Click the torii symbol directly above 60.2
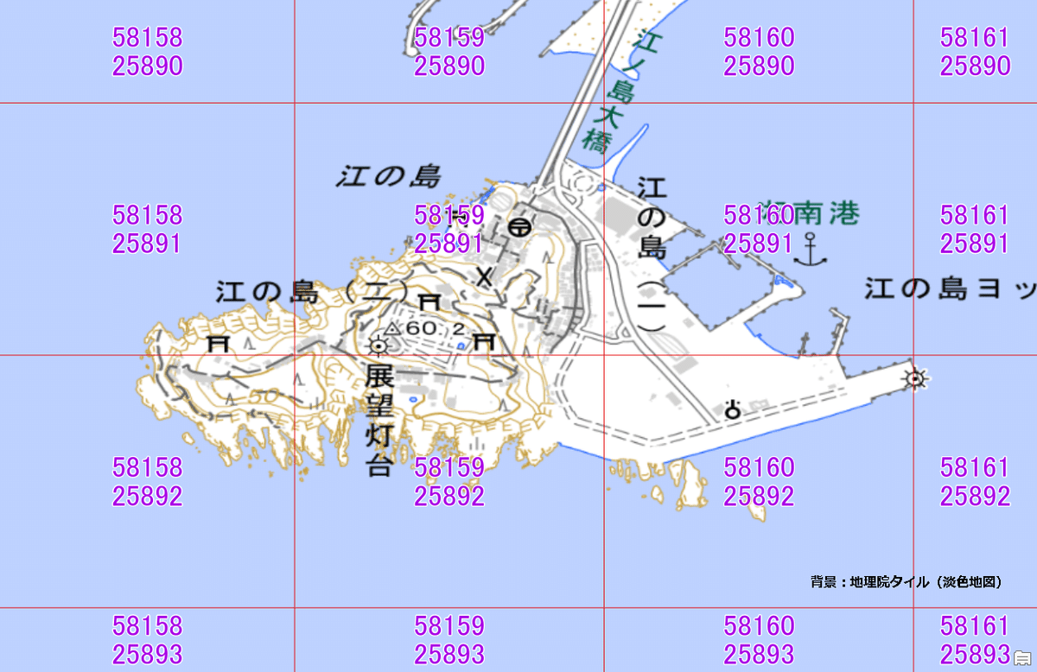 (x=429, y=301)
